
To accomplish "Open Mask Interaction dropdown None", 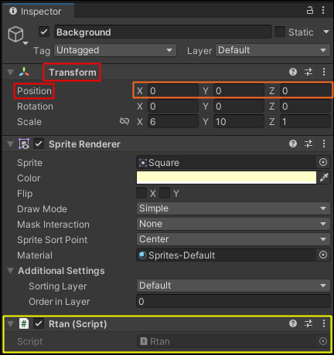I will coord(233,224).
